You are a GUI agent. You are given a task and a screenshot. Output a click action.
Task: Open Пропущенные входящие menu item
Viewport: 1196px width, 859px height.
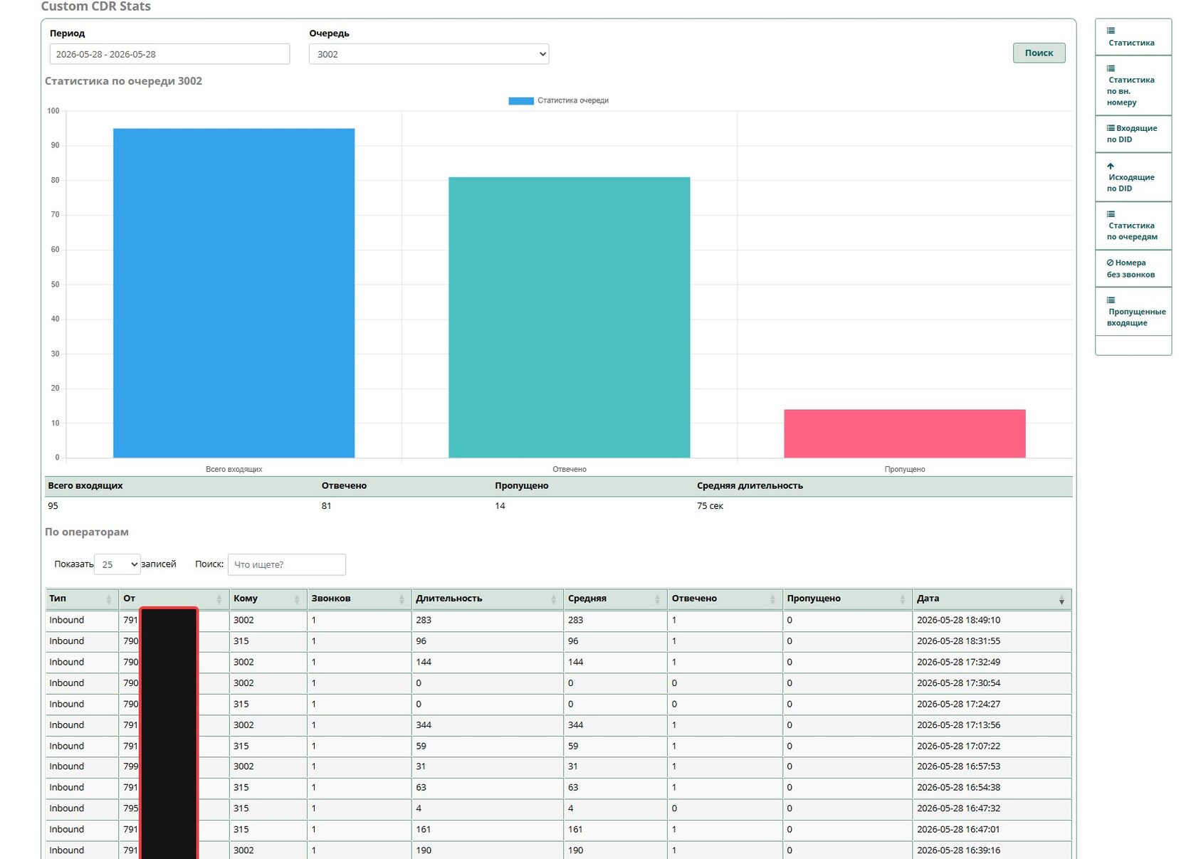coord(1133,312)
